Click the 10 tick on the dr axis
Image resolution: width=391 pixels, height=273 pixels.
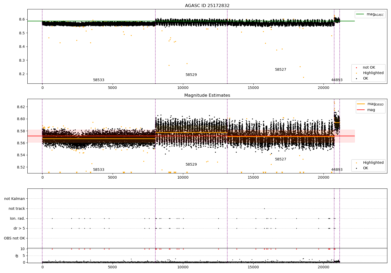23,249
